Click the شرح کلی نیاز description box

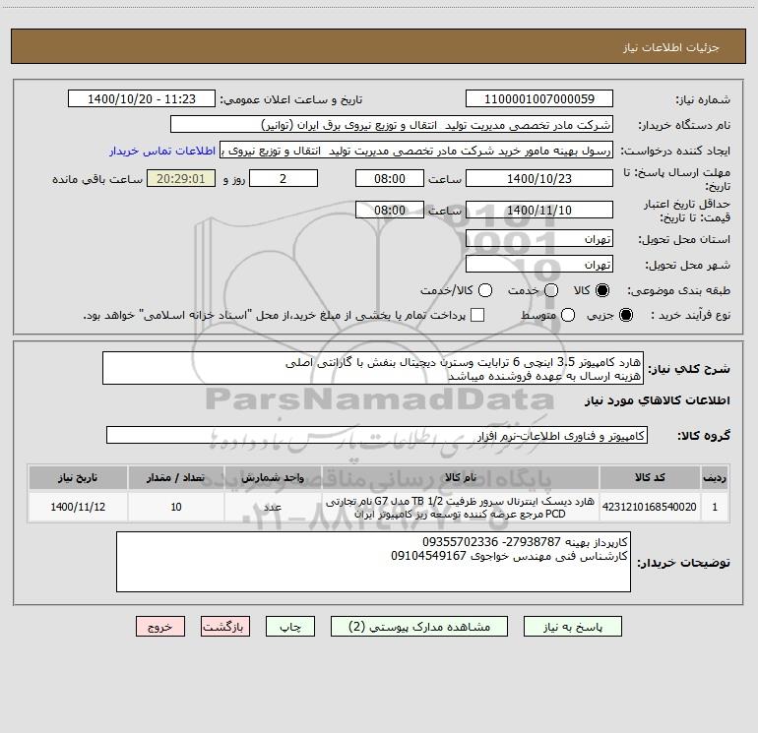373,368
